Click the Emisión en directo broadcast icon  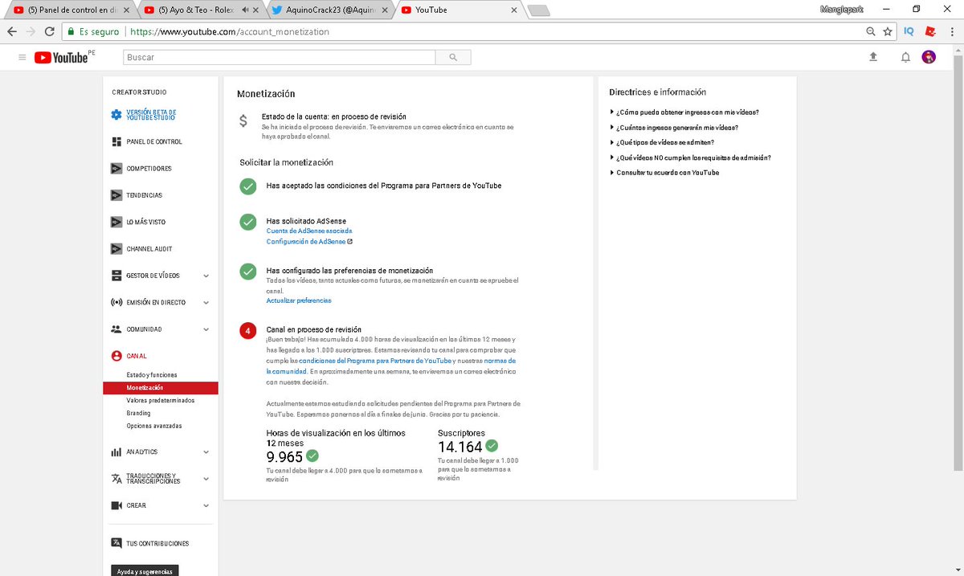[x=116, y=303]
